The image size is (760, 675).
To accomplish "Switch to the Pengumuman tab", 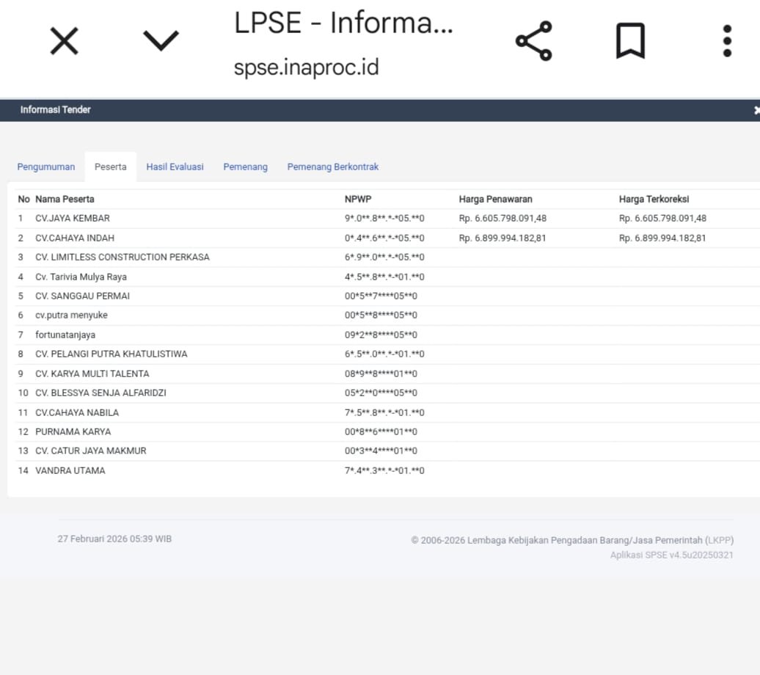I will (x=46, y=167).
